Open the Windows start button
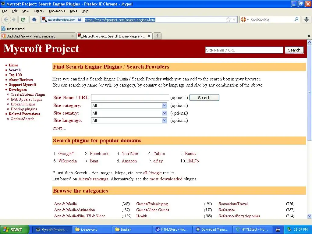 click(14, 230)
